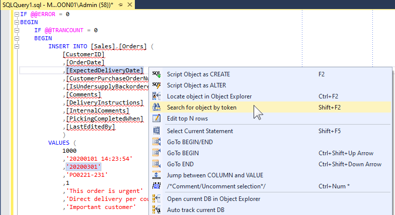
Task: Click the highlighted [ExpectedDeliveryDate] column
Action: point(105,70)
